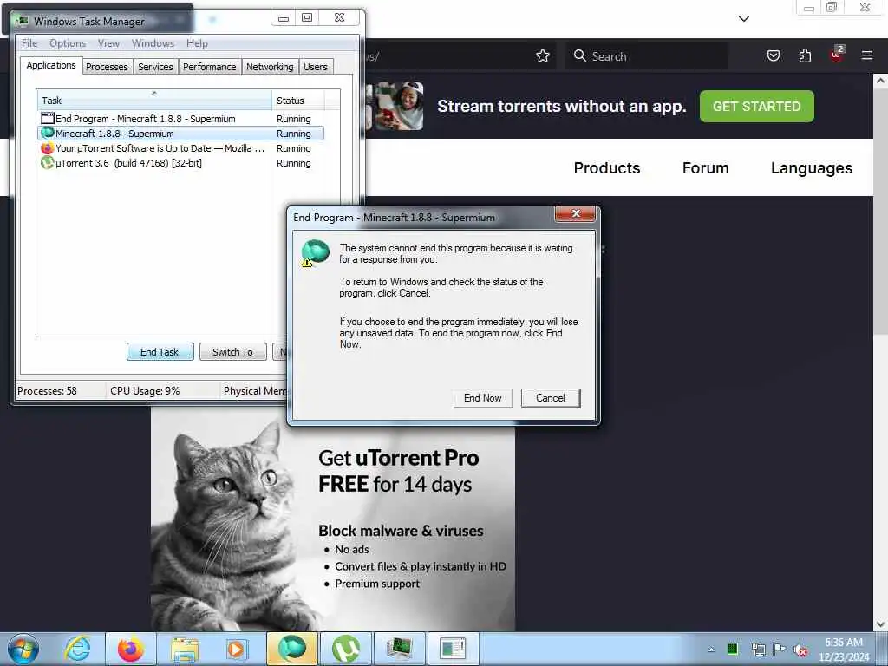
Task: Select Your µTorrent Software is Up to Date row
Action: pyautogui.click(x=181, y=148)
